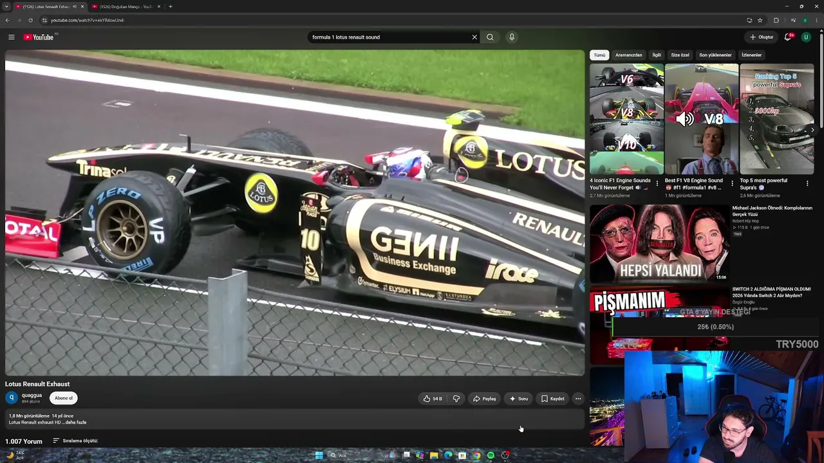The image size is (824, 463).
Task: View site information icon in address bar
Action: tap(44, 20)
